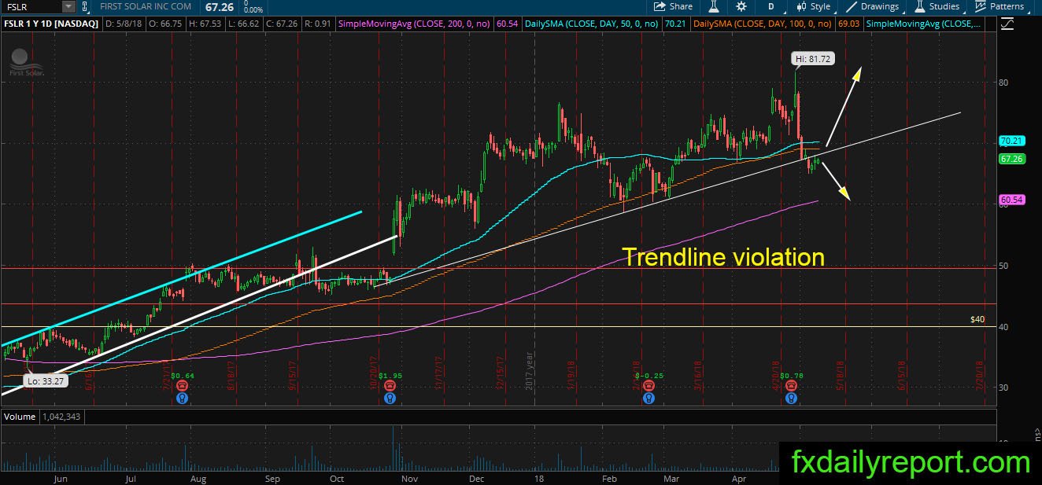Click FIRST SOLAR INC COM company name
1042x485 pixels.
coord(146,6)
